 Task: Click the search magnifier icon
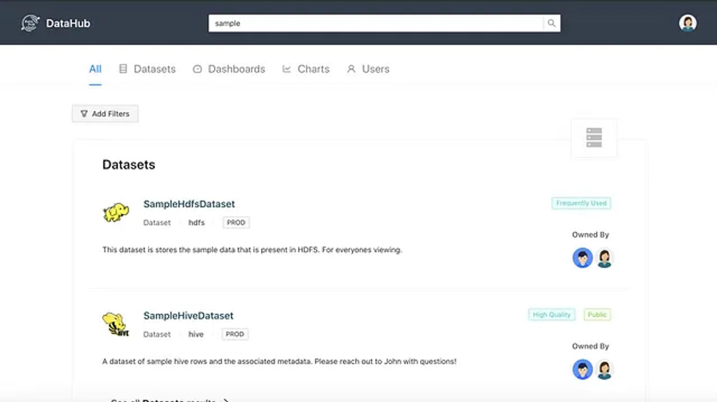[552, 23]
